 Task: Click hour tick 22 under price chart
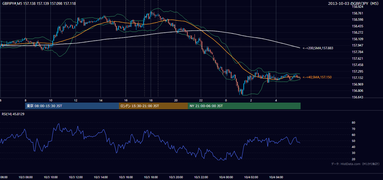tap(201, 100)
